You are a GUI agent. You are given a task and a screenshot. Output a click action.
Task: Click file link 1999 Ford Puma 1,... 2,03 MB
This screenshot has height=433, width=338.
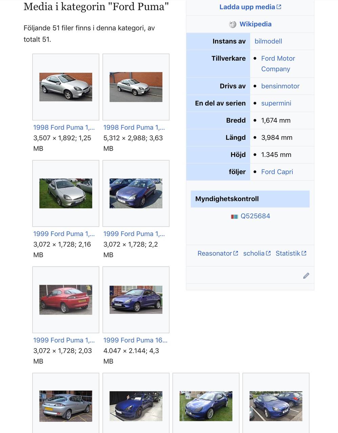64,340
